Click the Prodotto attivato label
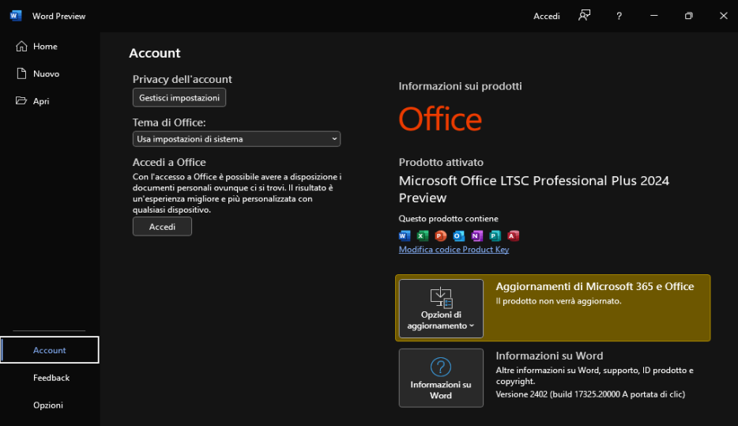Screen dimensions: 738x426 [x=441, y=162]
